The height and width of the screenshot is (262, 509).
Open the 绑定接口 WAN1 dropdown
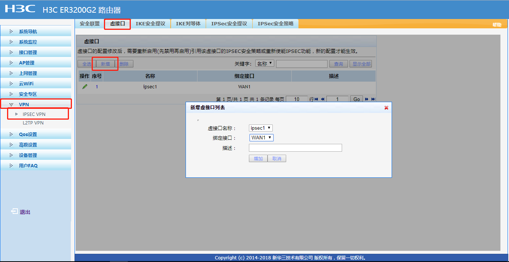tap(261, 138)
